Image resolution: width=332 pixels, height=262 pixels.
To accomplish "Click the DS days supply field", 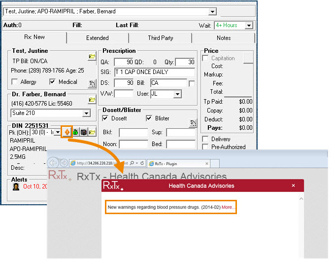I will (124, 83).
